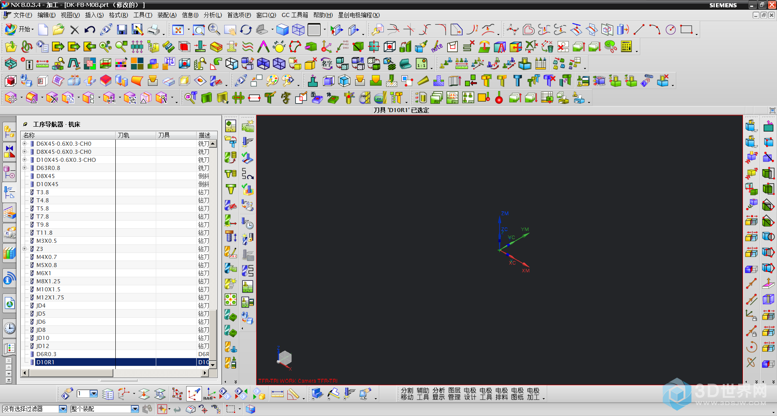Click the 电极加工 button
The image size is (777, 416).
[533, 394]
